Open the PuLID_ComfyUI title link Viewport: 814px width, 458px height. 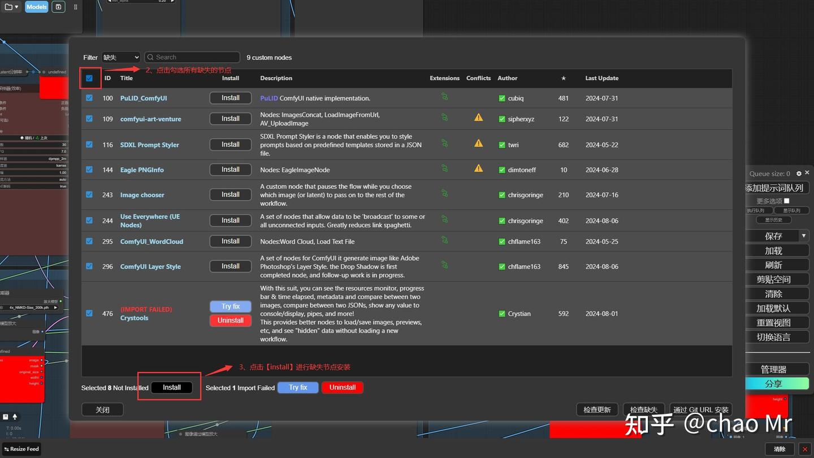tap(144, 98)
